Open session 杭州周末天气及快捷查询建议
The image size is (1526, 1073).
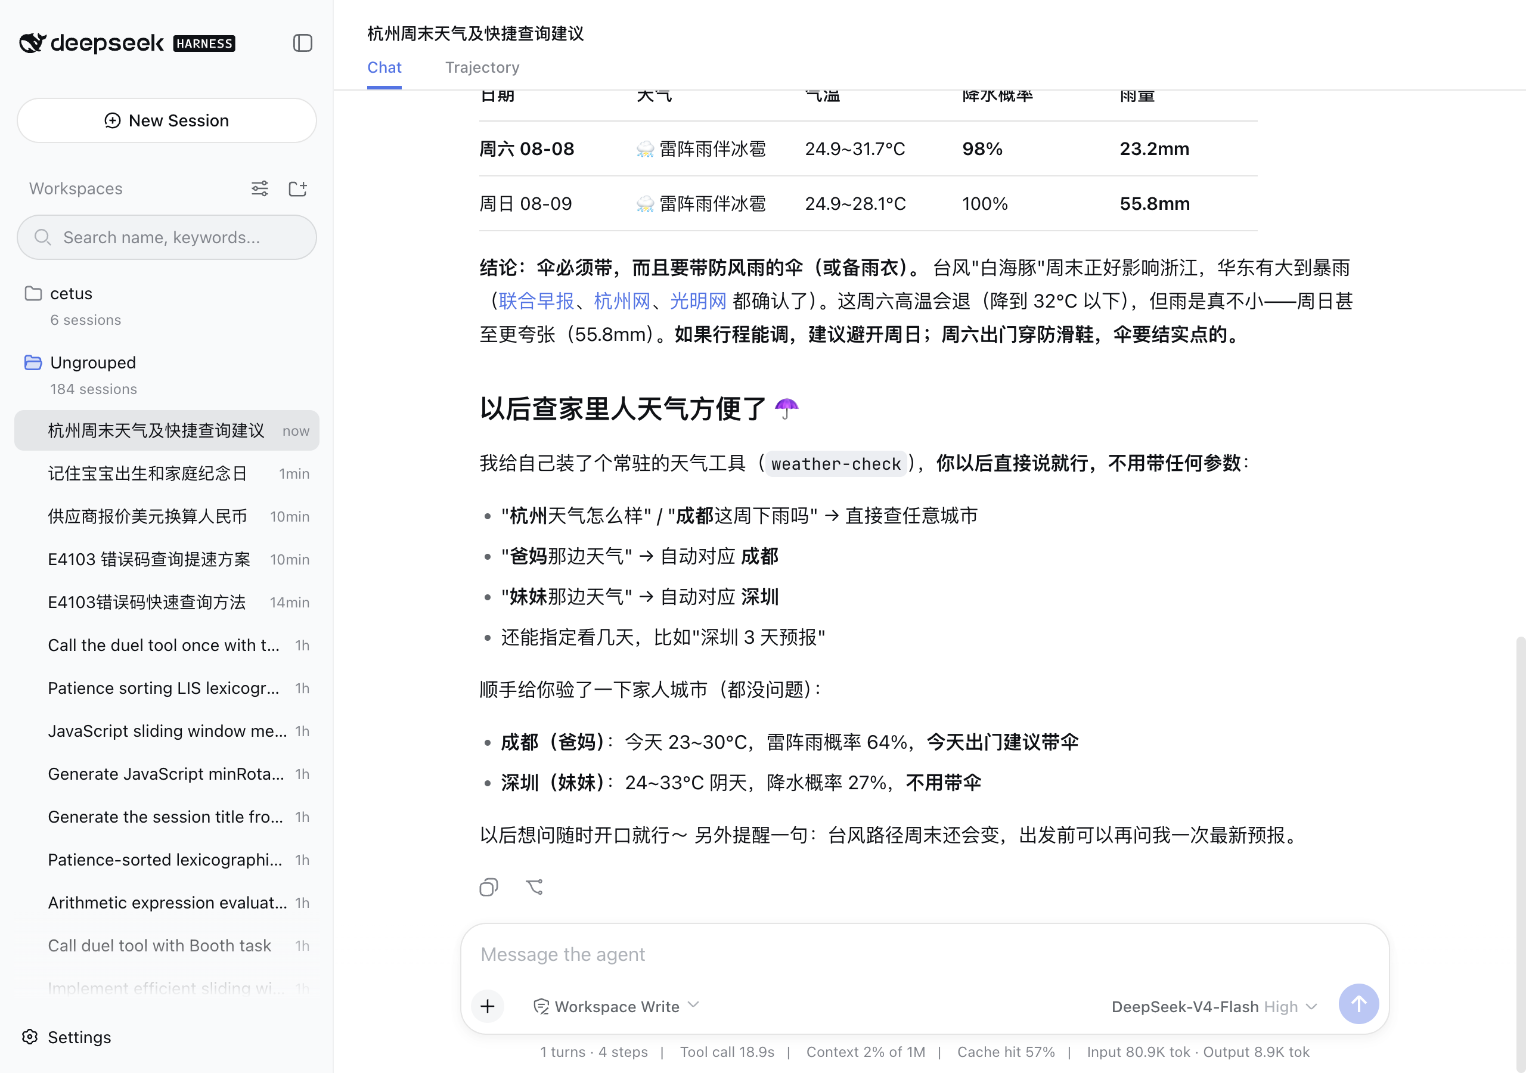167,431
